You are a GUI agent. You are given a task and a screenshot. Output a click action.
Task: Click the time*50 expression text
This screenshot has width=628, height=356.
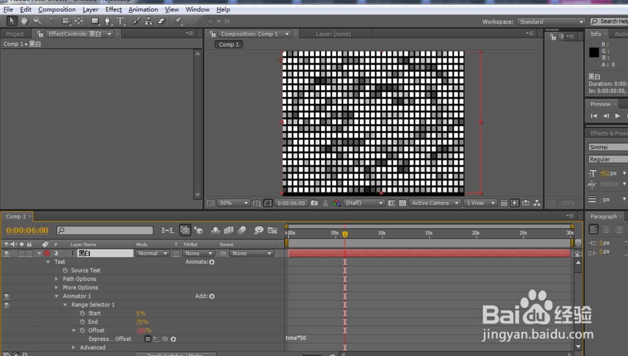pyautogui.click(x=296, y=338)
